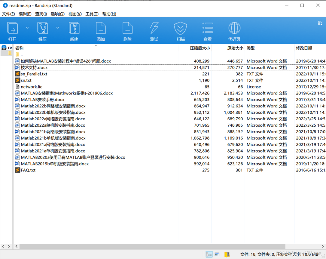Click the tree pane scroll-right arrow

click(x=9, y=246)
